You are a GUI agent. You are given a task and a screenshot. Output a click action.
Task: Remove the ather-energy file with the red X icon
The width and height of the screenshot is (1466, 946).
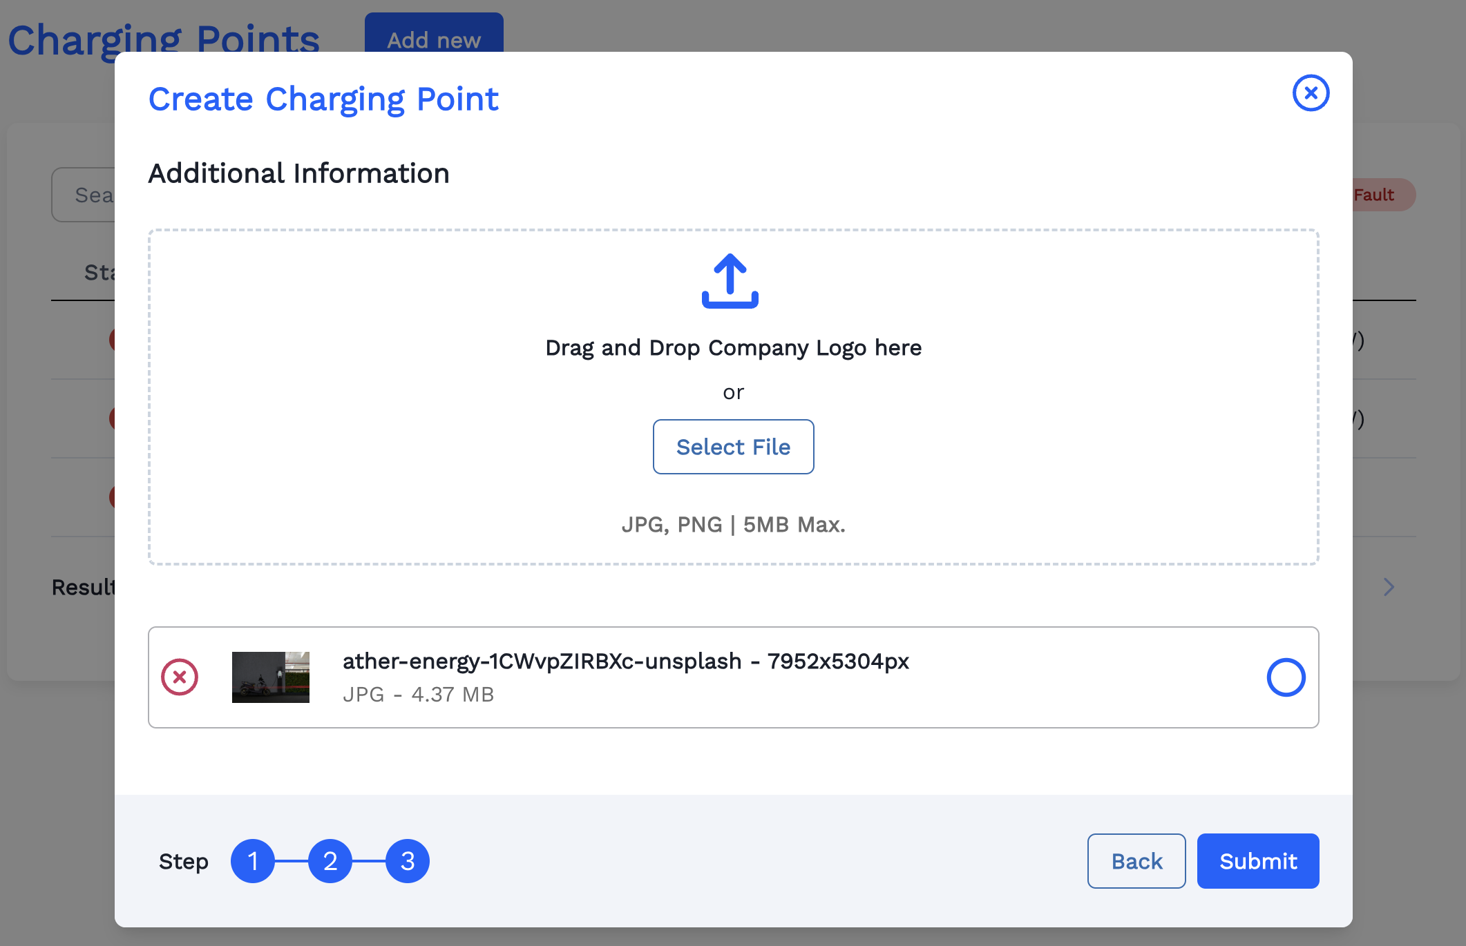[x=180, y=677]
